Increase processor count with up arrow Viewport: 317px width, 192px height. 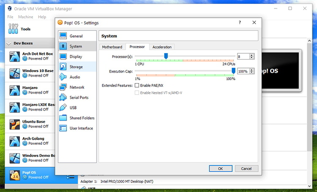click(251, 55)
